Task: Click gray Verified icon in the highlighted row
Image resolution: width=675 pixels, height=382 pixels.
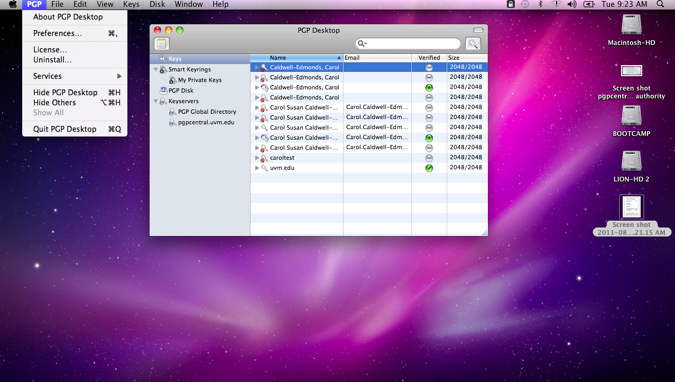Action: click(429, 67)
